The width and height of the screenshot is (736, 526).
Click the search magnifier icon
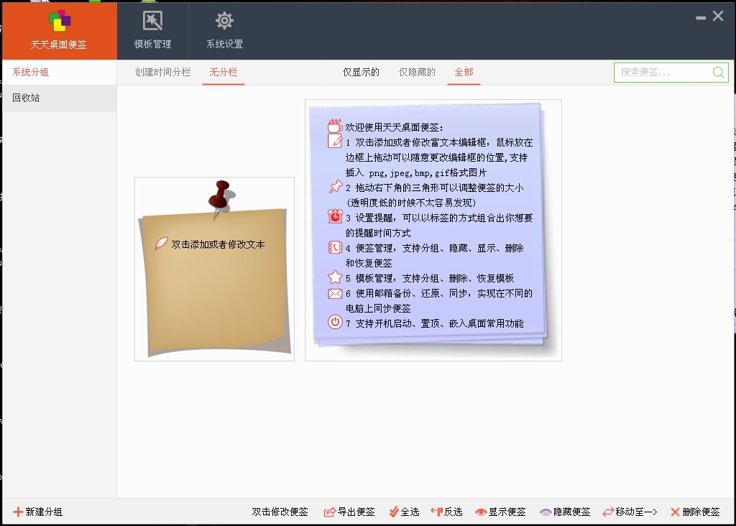719,73
